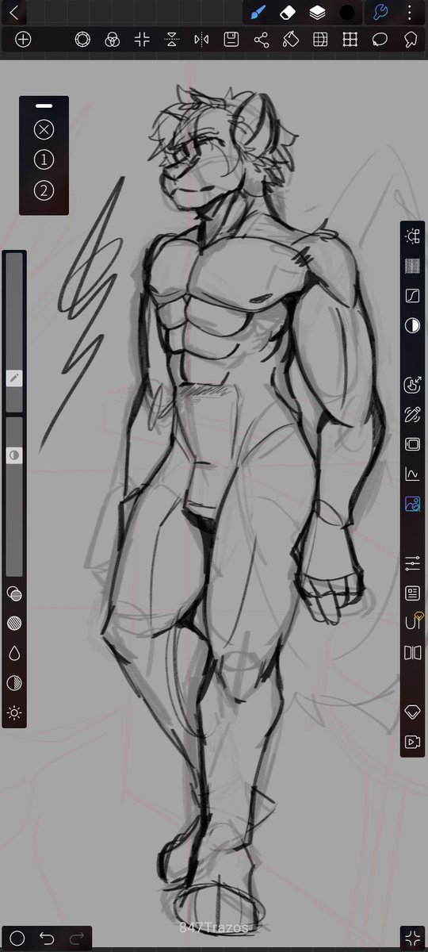Tap the hatched circle texture icon
Viewport: 428px width, 952px height.
[13, 624]
